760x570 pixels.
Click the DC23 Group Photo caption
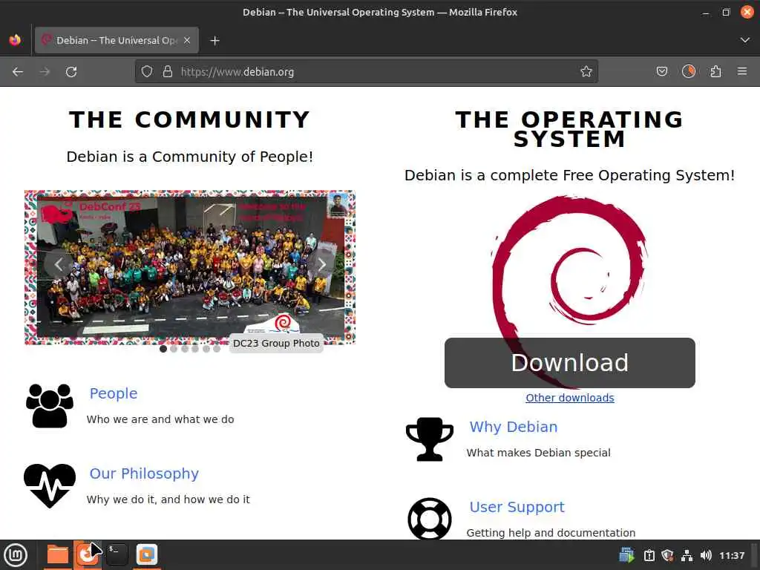coord(276,343)
